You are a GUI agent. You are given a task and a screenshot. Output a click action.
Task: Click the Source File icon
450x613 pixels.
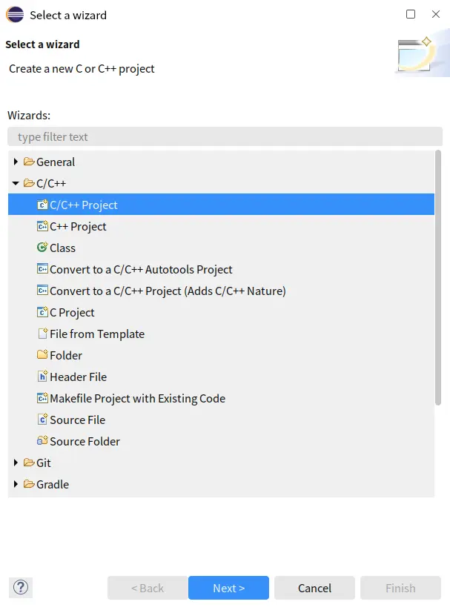coord(42,420)
